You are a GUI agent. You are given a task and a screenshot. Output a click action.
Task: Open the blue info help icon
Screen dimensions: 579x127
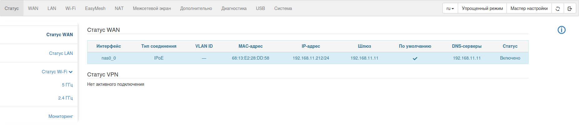(x=562, y=30)
